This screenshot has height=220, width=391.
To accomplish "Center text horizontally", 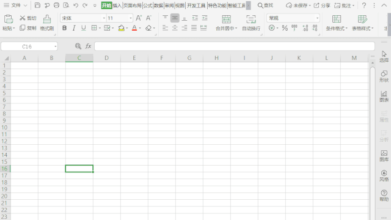I will point(175,28).
